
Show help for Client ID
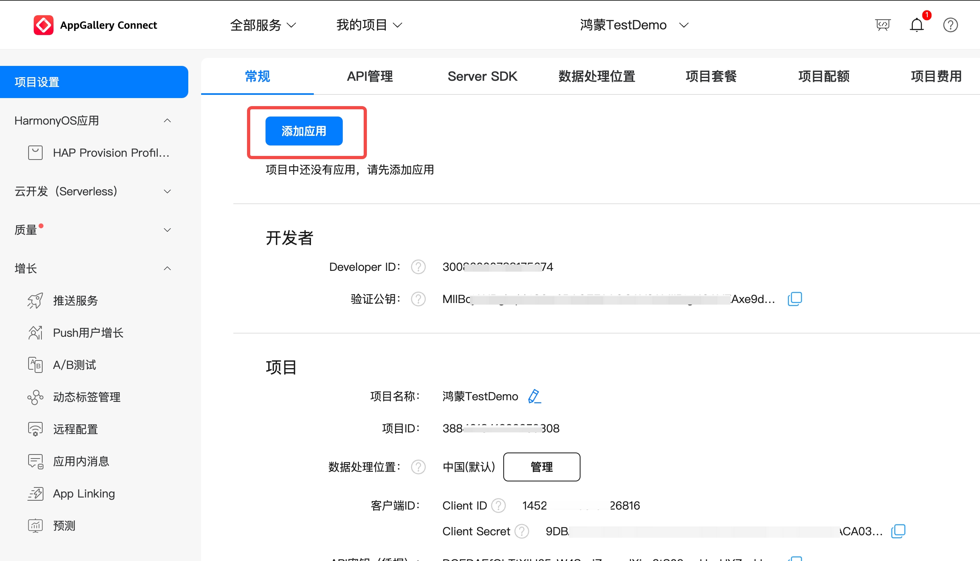[499, 506]
